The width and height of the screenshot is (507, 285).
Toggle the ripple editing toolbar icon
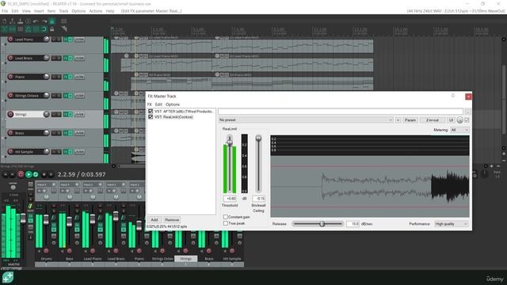[20, 29]
